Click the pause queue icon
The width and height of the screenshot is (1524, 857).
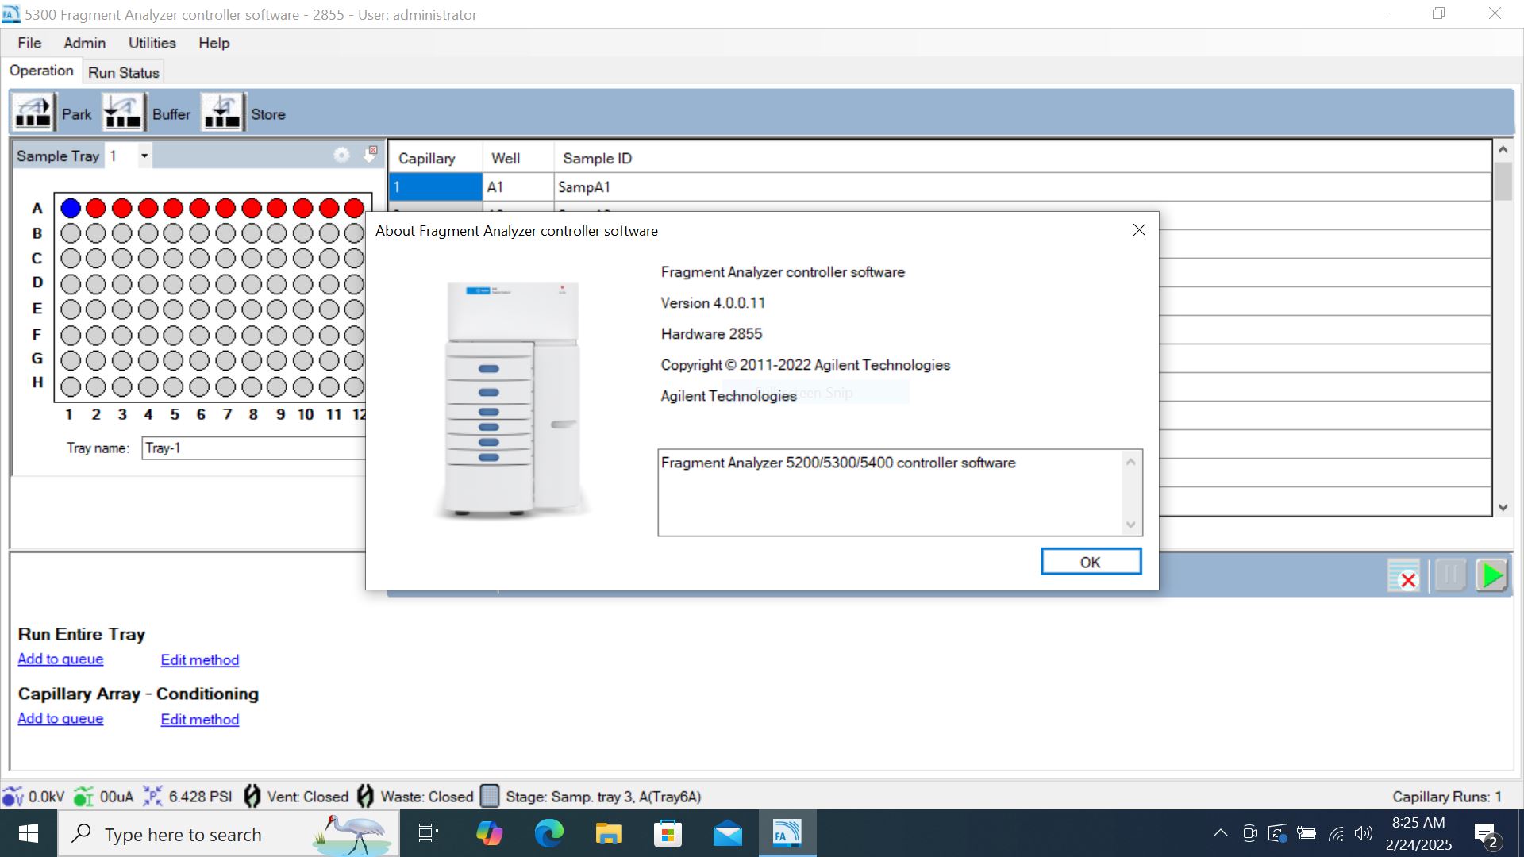tap(1449, 575)
